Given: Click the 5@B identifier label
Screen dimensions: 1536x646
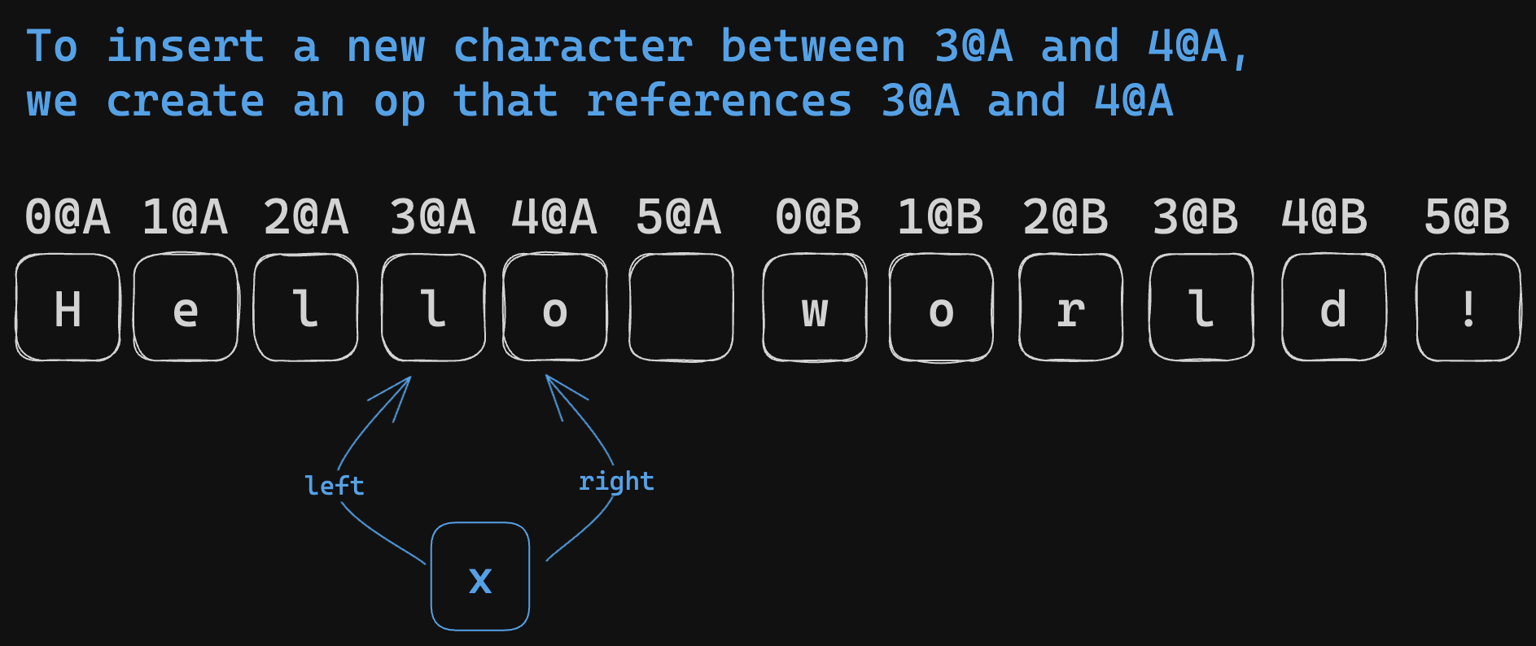Looking at the screenshot, I should [1467, 217].
